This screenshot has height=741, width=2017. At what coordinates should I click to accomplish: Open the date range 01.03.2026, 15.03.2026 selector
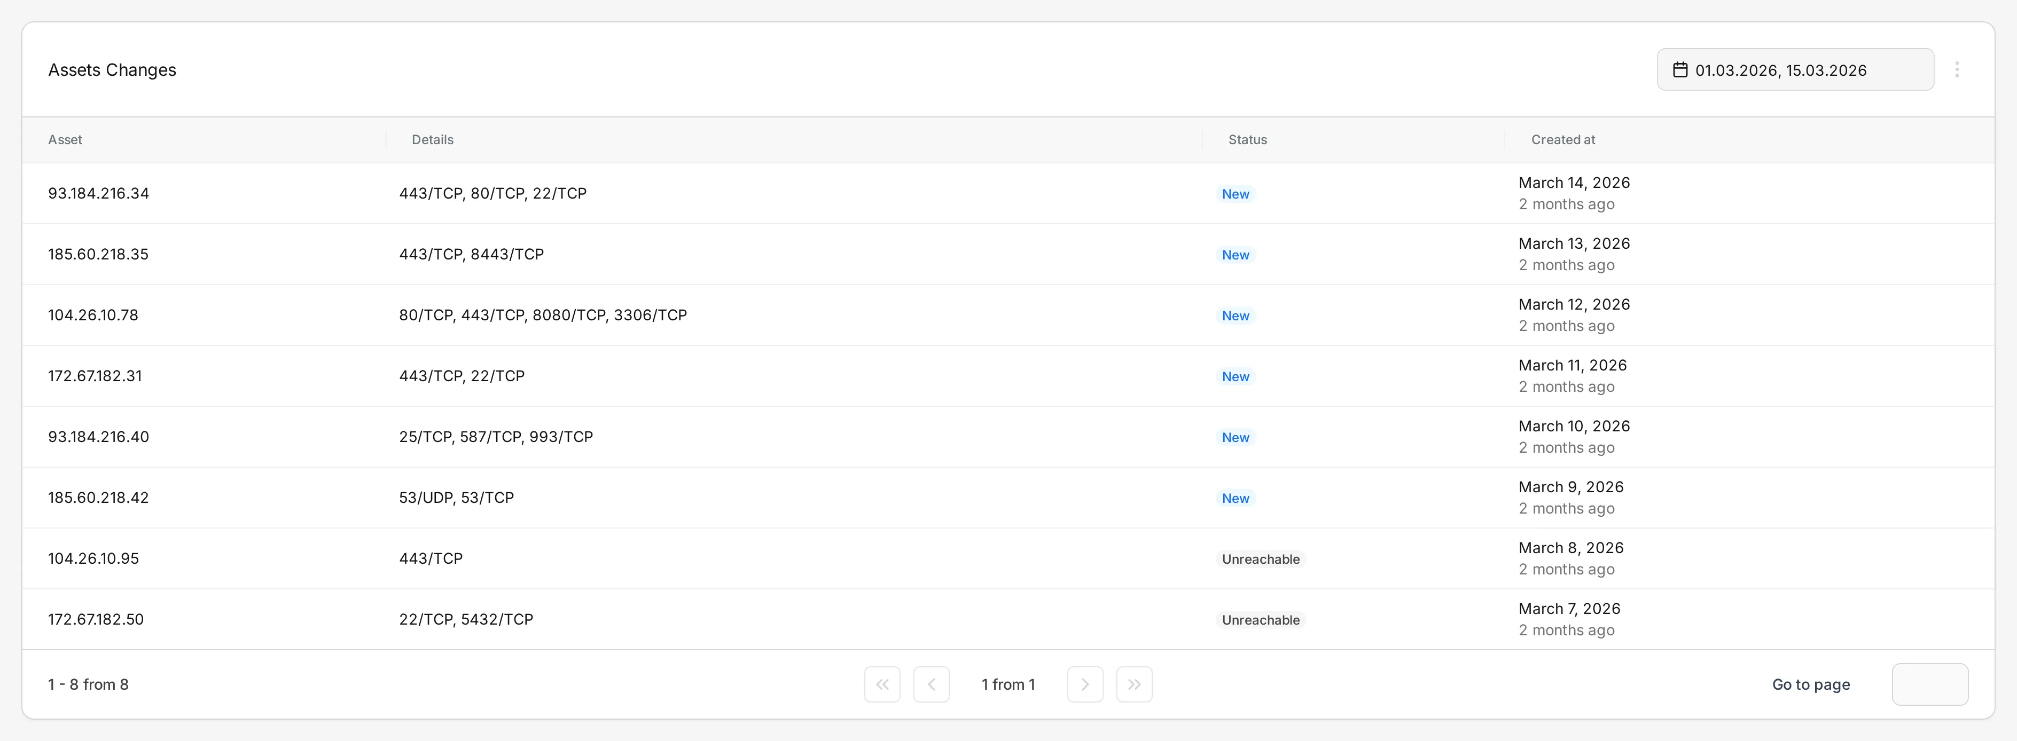coord(1795,69)
